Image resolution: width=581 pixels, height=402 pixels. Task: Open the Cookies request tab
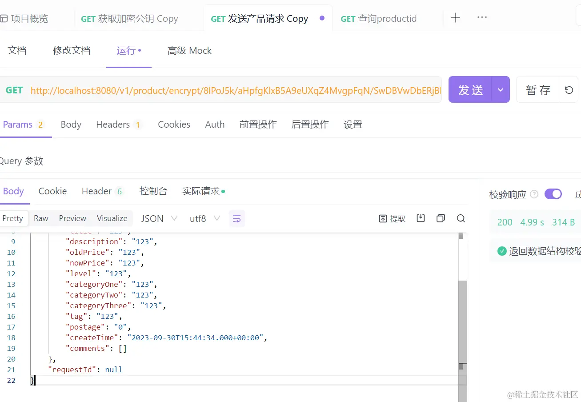[174, 125]
